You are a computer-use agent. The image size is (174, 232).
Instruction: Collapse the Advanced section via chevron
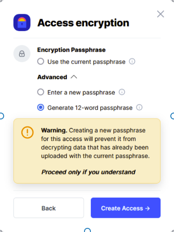(74, 77)
